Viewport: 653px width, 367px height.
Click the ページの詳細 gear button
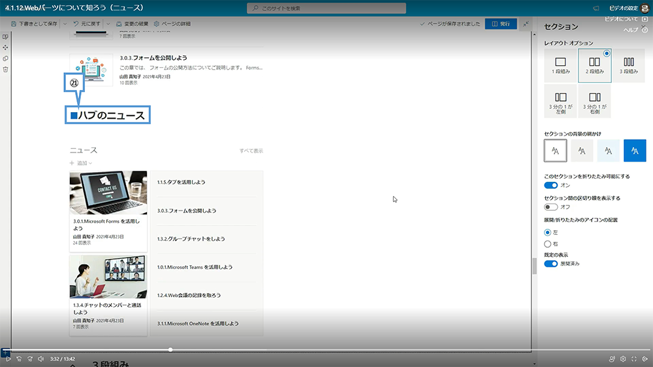click(172, 23)
